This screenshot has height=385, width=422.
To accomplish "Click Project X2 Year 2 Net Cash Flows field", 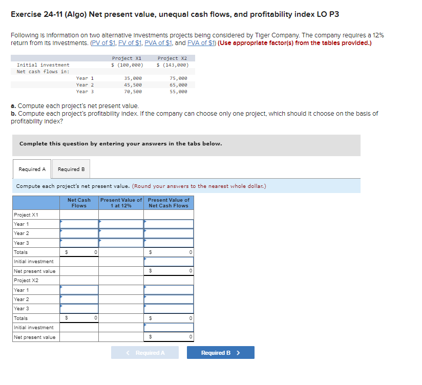I will pos(79,299).
